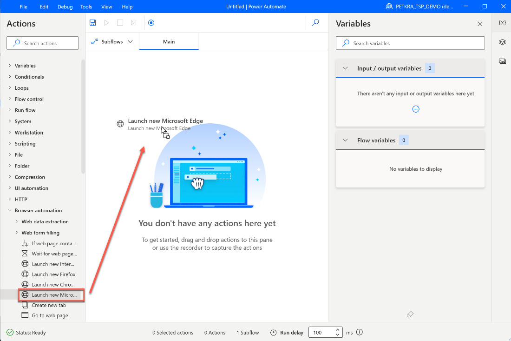
Task: Collapse the Flow variables section
Action: 345,140
